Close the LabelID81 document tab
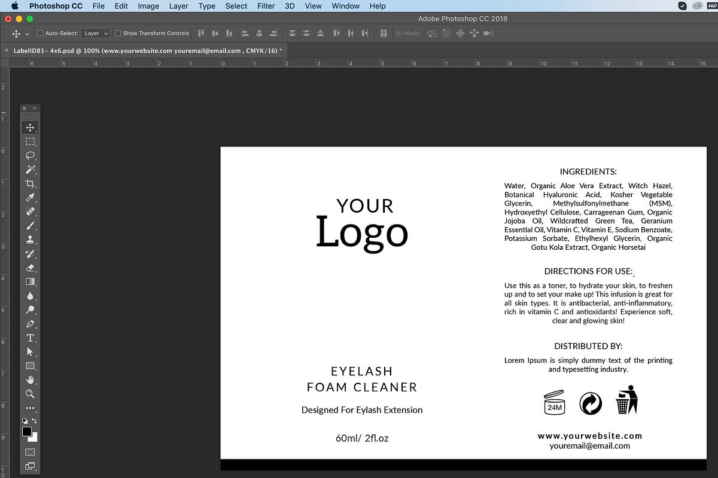 [x=7, y=51]
